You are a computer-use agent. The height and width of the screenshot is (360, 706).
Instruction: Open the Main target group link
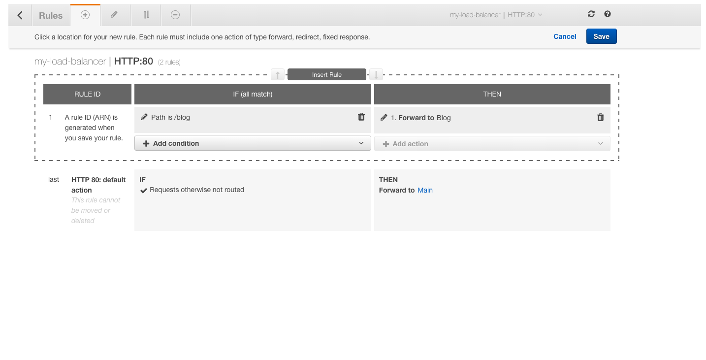425,190
